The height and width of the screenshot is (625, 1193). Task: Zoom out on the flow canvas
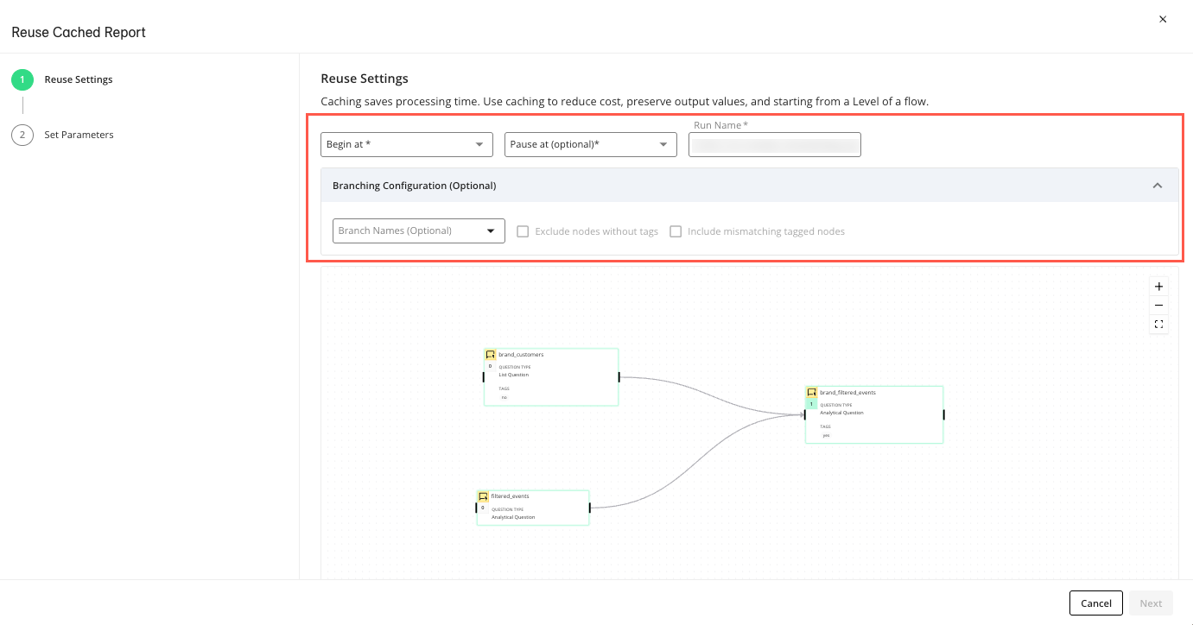1159,305
